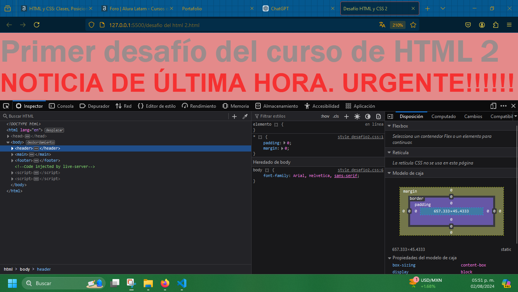
Task: Open Visual Studio Code from the taskbar
Action: click(182, 283)
